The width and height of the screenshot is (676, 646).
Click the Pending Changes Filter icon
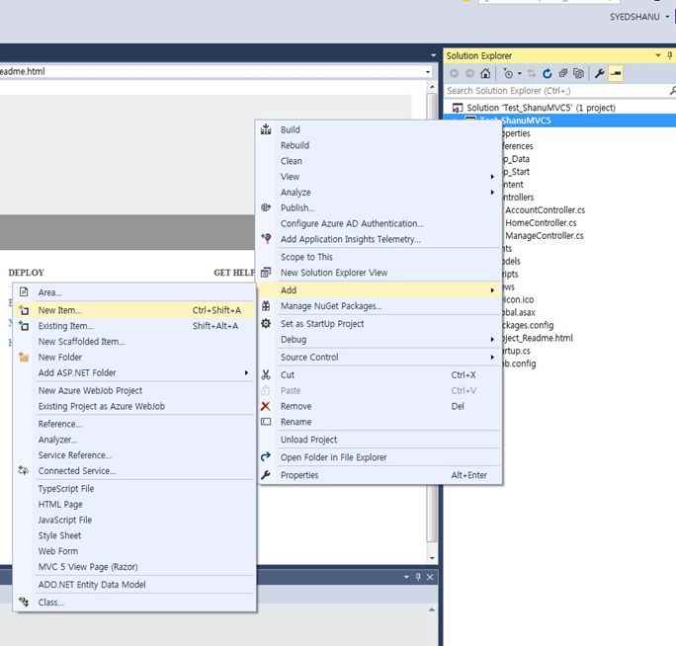point(508,74)
